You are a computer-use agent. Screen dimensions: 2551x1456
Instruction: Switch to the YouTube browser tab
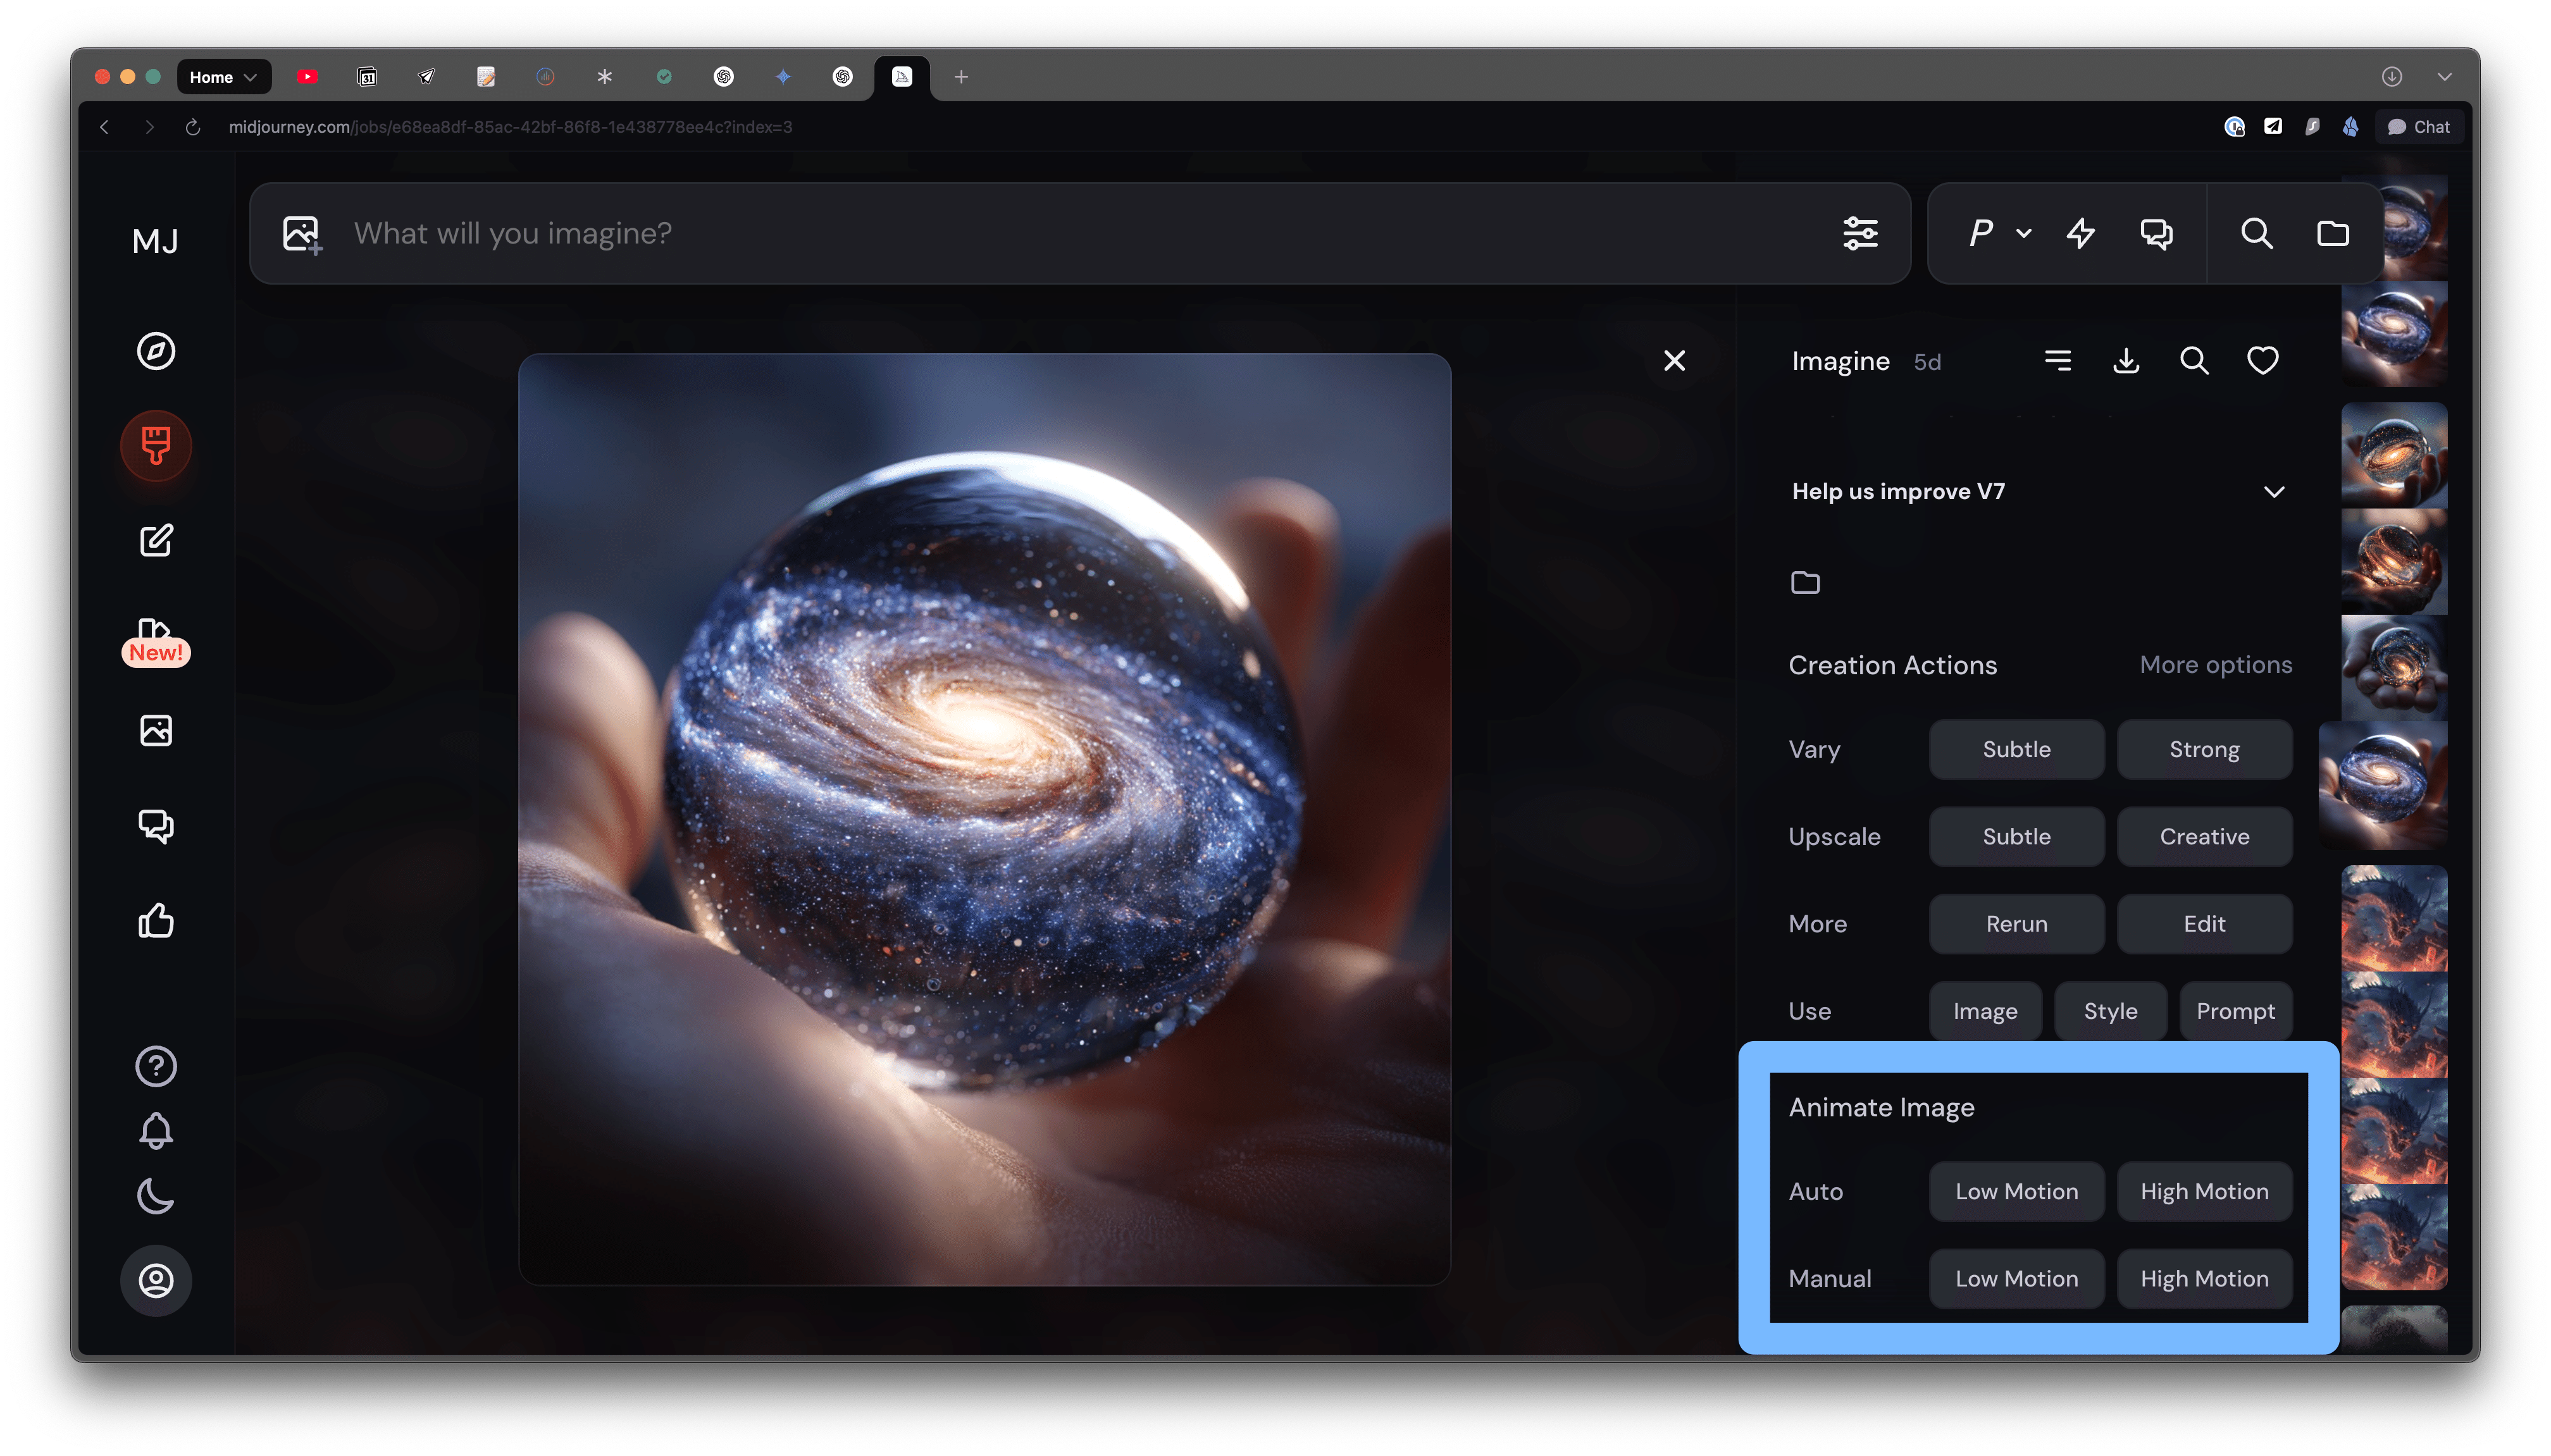307,77
